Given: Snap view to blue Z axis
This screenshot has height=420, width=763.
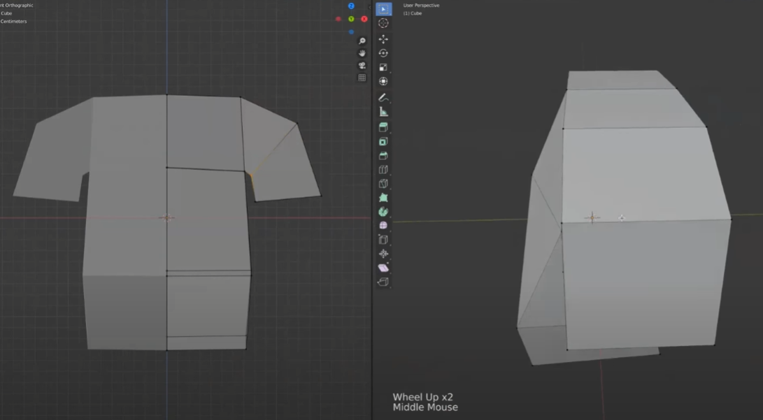Looking at the screenshot, I should click(351, 6).
